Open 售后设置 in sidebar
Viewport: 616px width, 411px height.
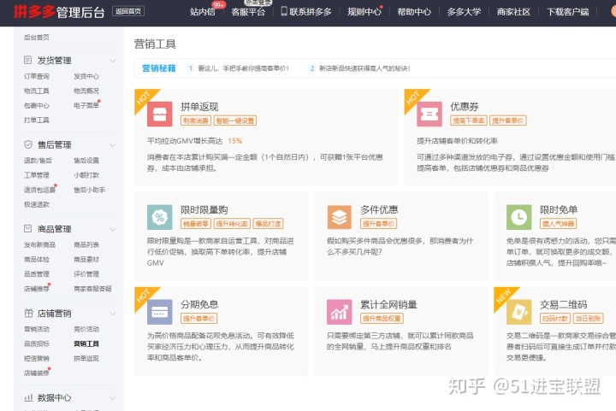click(86, 161)
